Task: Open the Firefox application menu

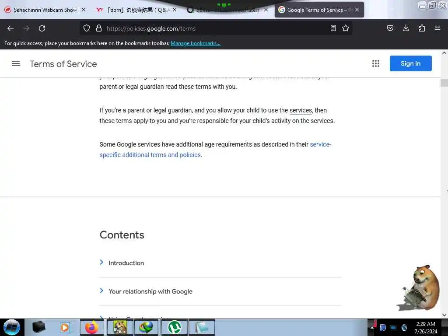Action: click(x=437, y=28)
